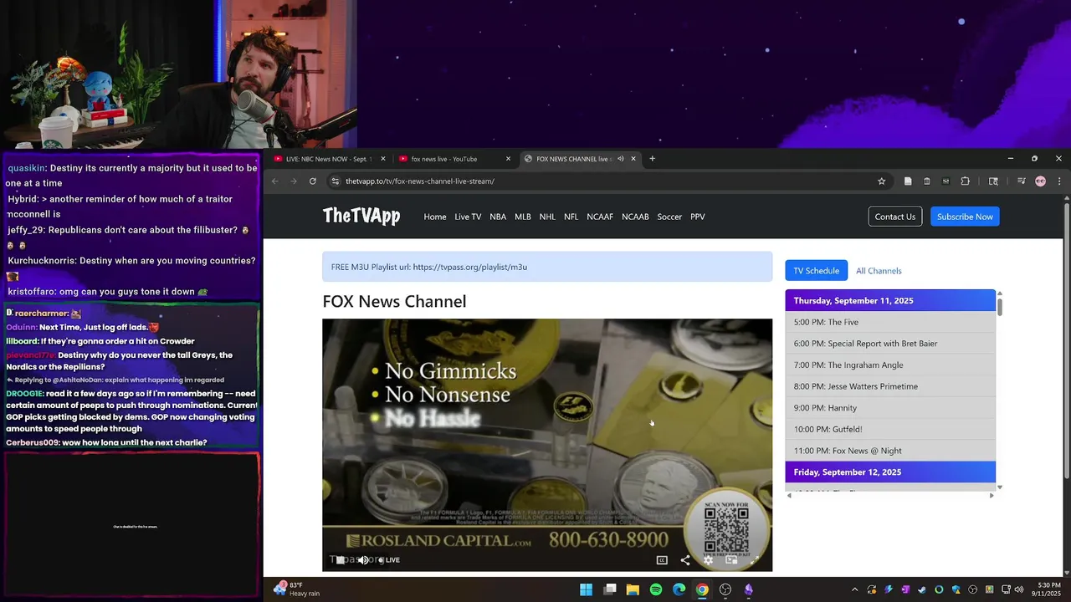Go forward in Chrome
The height and width of the screenshot is (602, 1071).
point(294,181)
